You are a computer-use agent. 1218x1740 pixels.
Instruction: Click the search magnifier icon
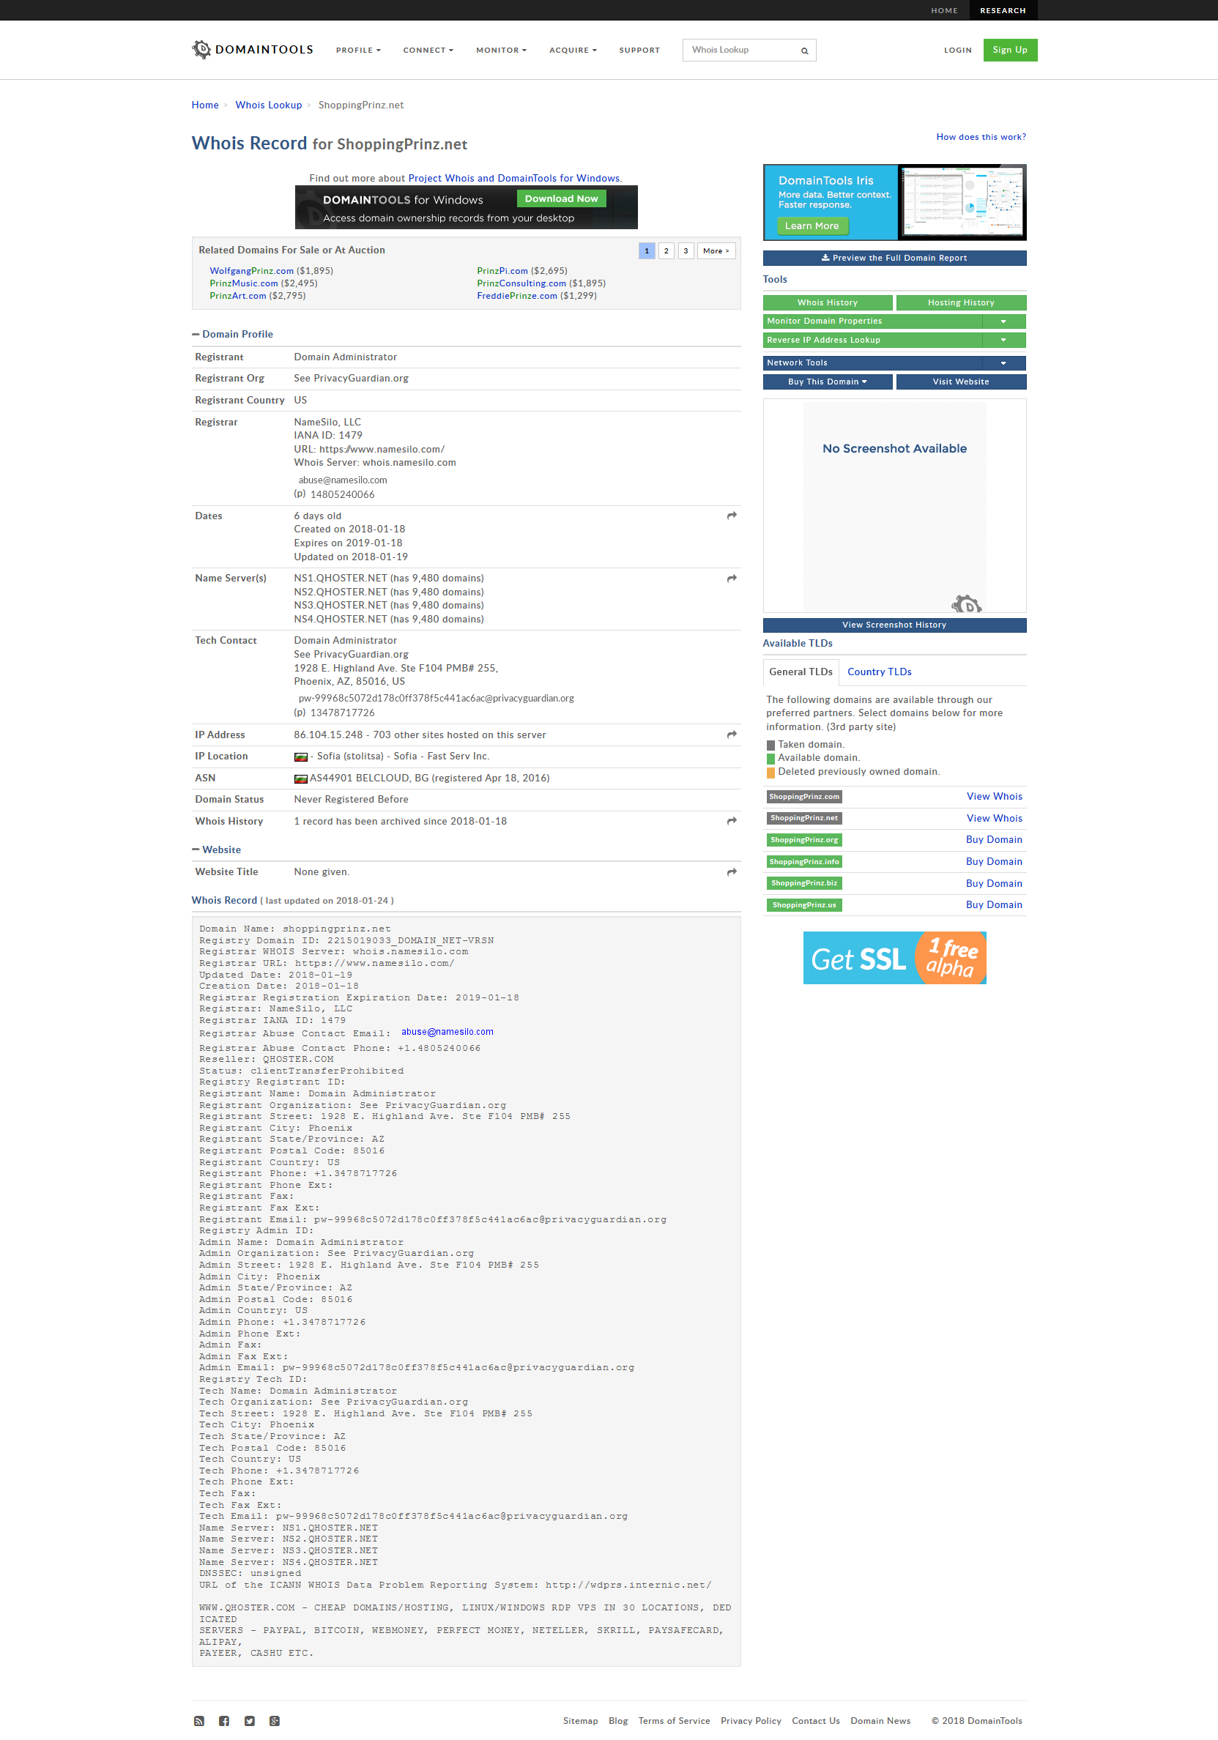[804, 51]
